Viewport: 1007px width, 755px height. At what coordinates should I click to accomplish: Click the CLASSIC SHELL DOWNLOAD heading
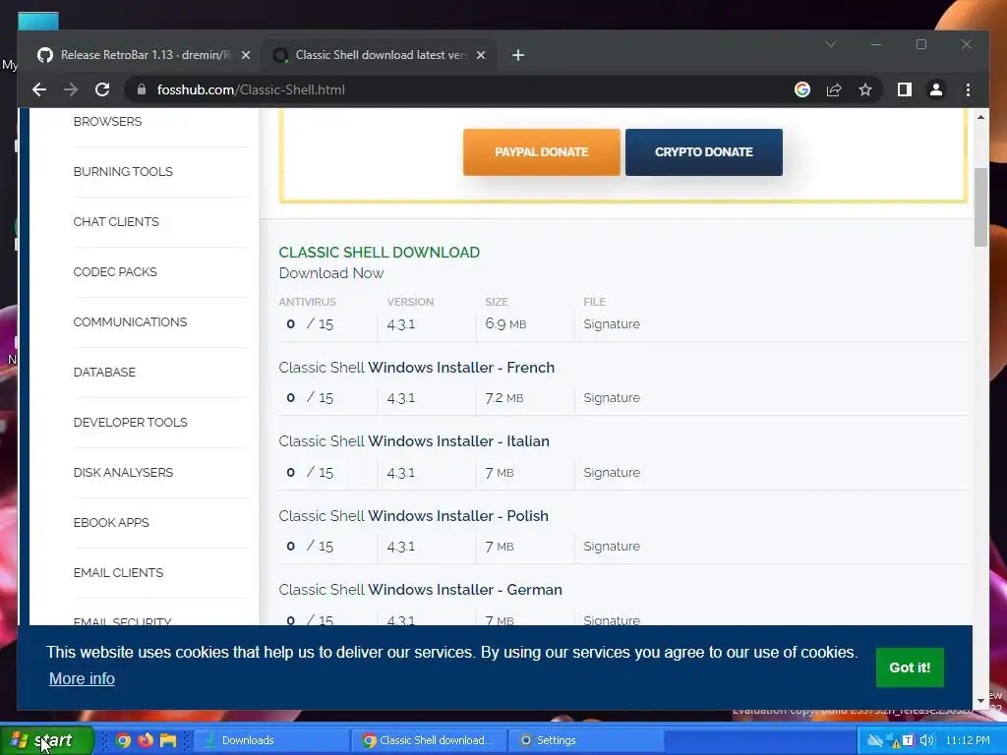pyautogui.click(x=379, y=253)
